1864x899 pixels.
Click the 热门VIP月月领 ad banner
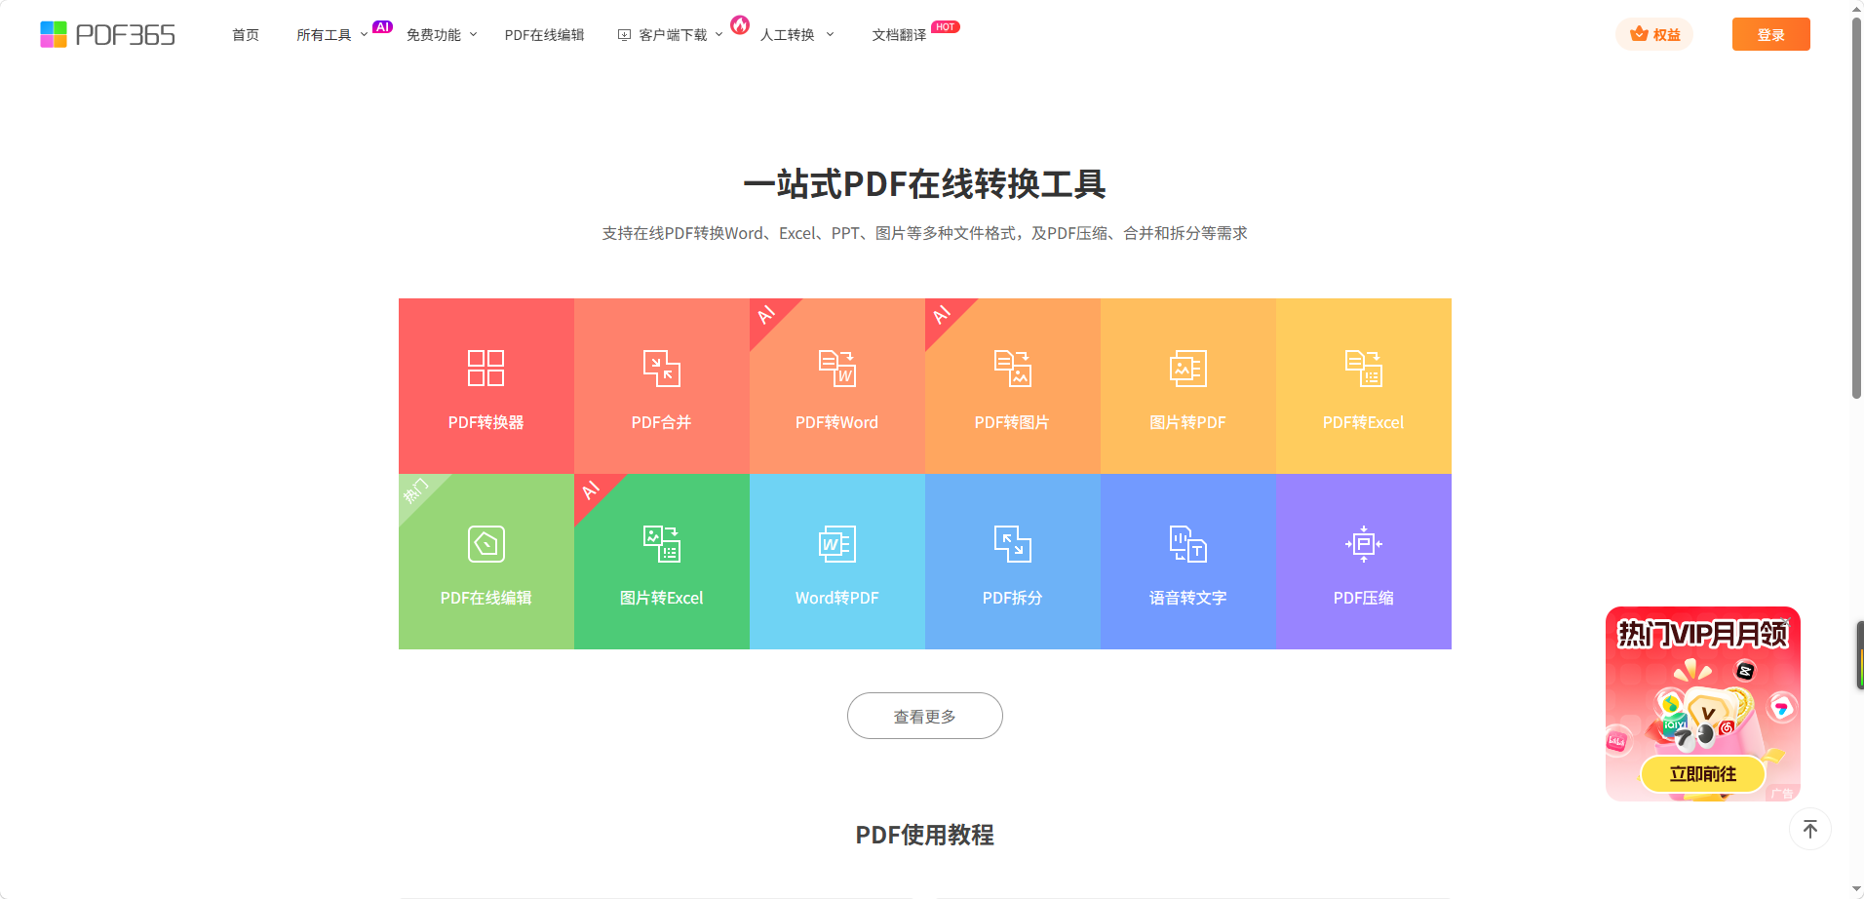(1702, 704)
